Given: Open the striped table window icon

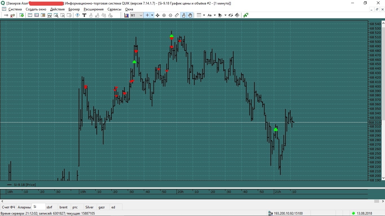Looking at the screenshot, I should coord(43,15).
